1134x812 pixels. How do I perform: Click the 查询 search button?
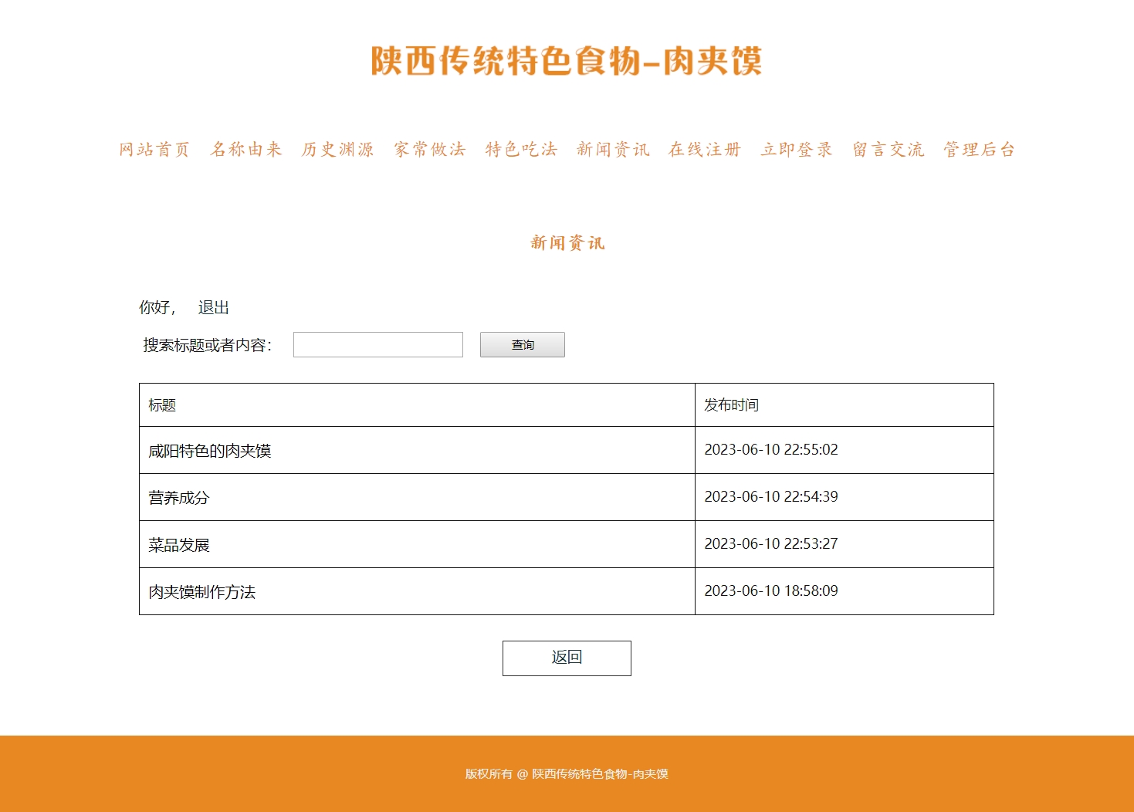coord(523,345)
